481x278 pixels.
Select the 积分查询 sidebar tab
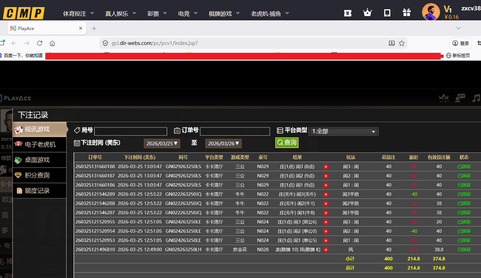point(37,175)
